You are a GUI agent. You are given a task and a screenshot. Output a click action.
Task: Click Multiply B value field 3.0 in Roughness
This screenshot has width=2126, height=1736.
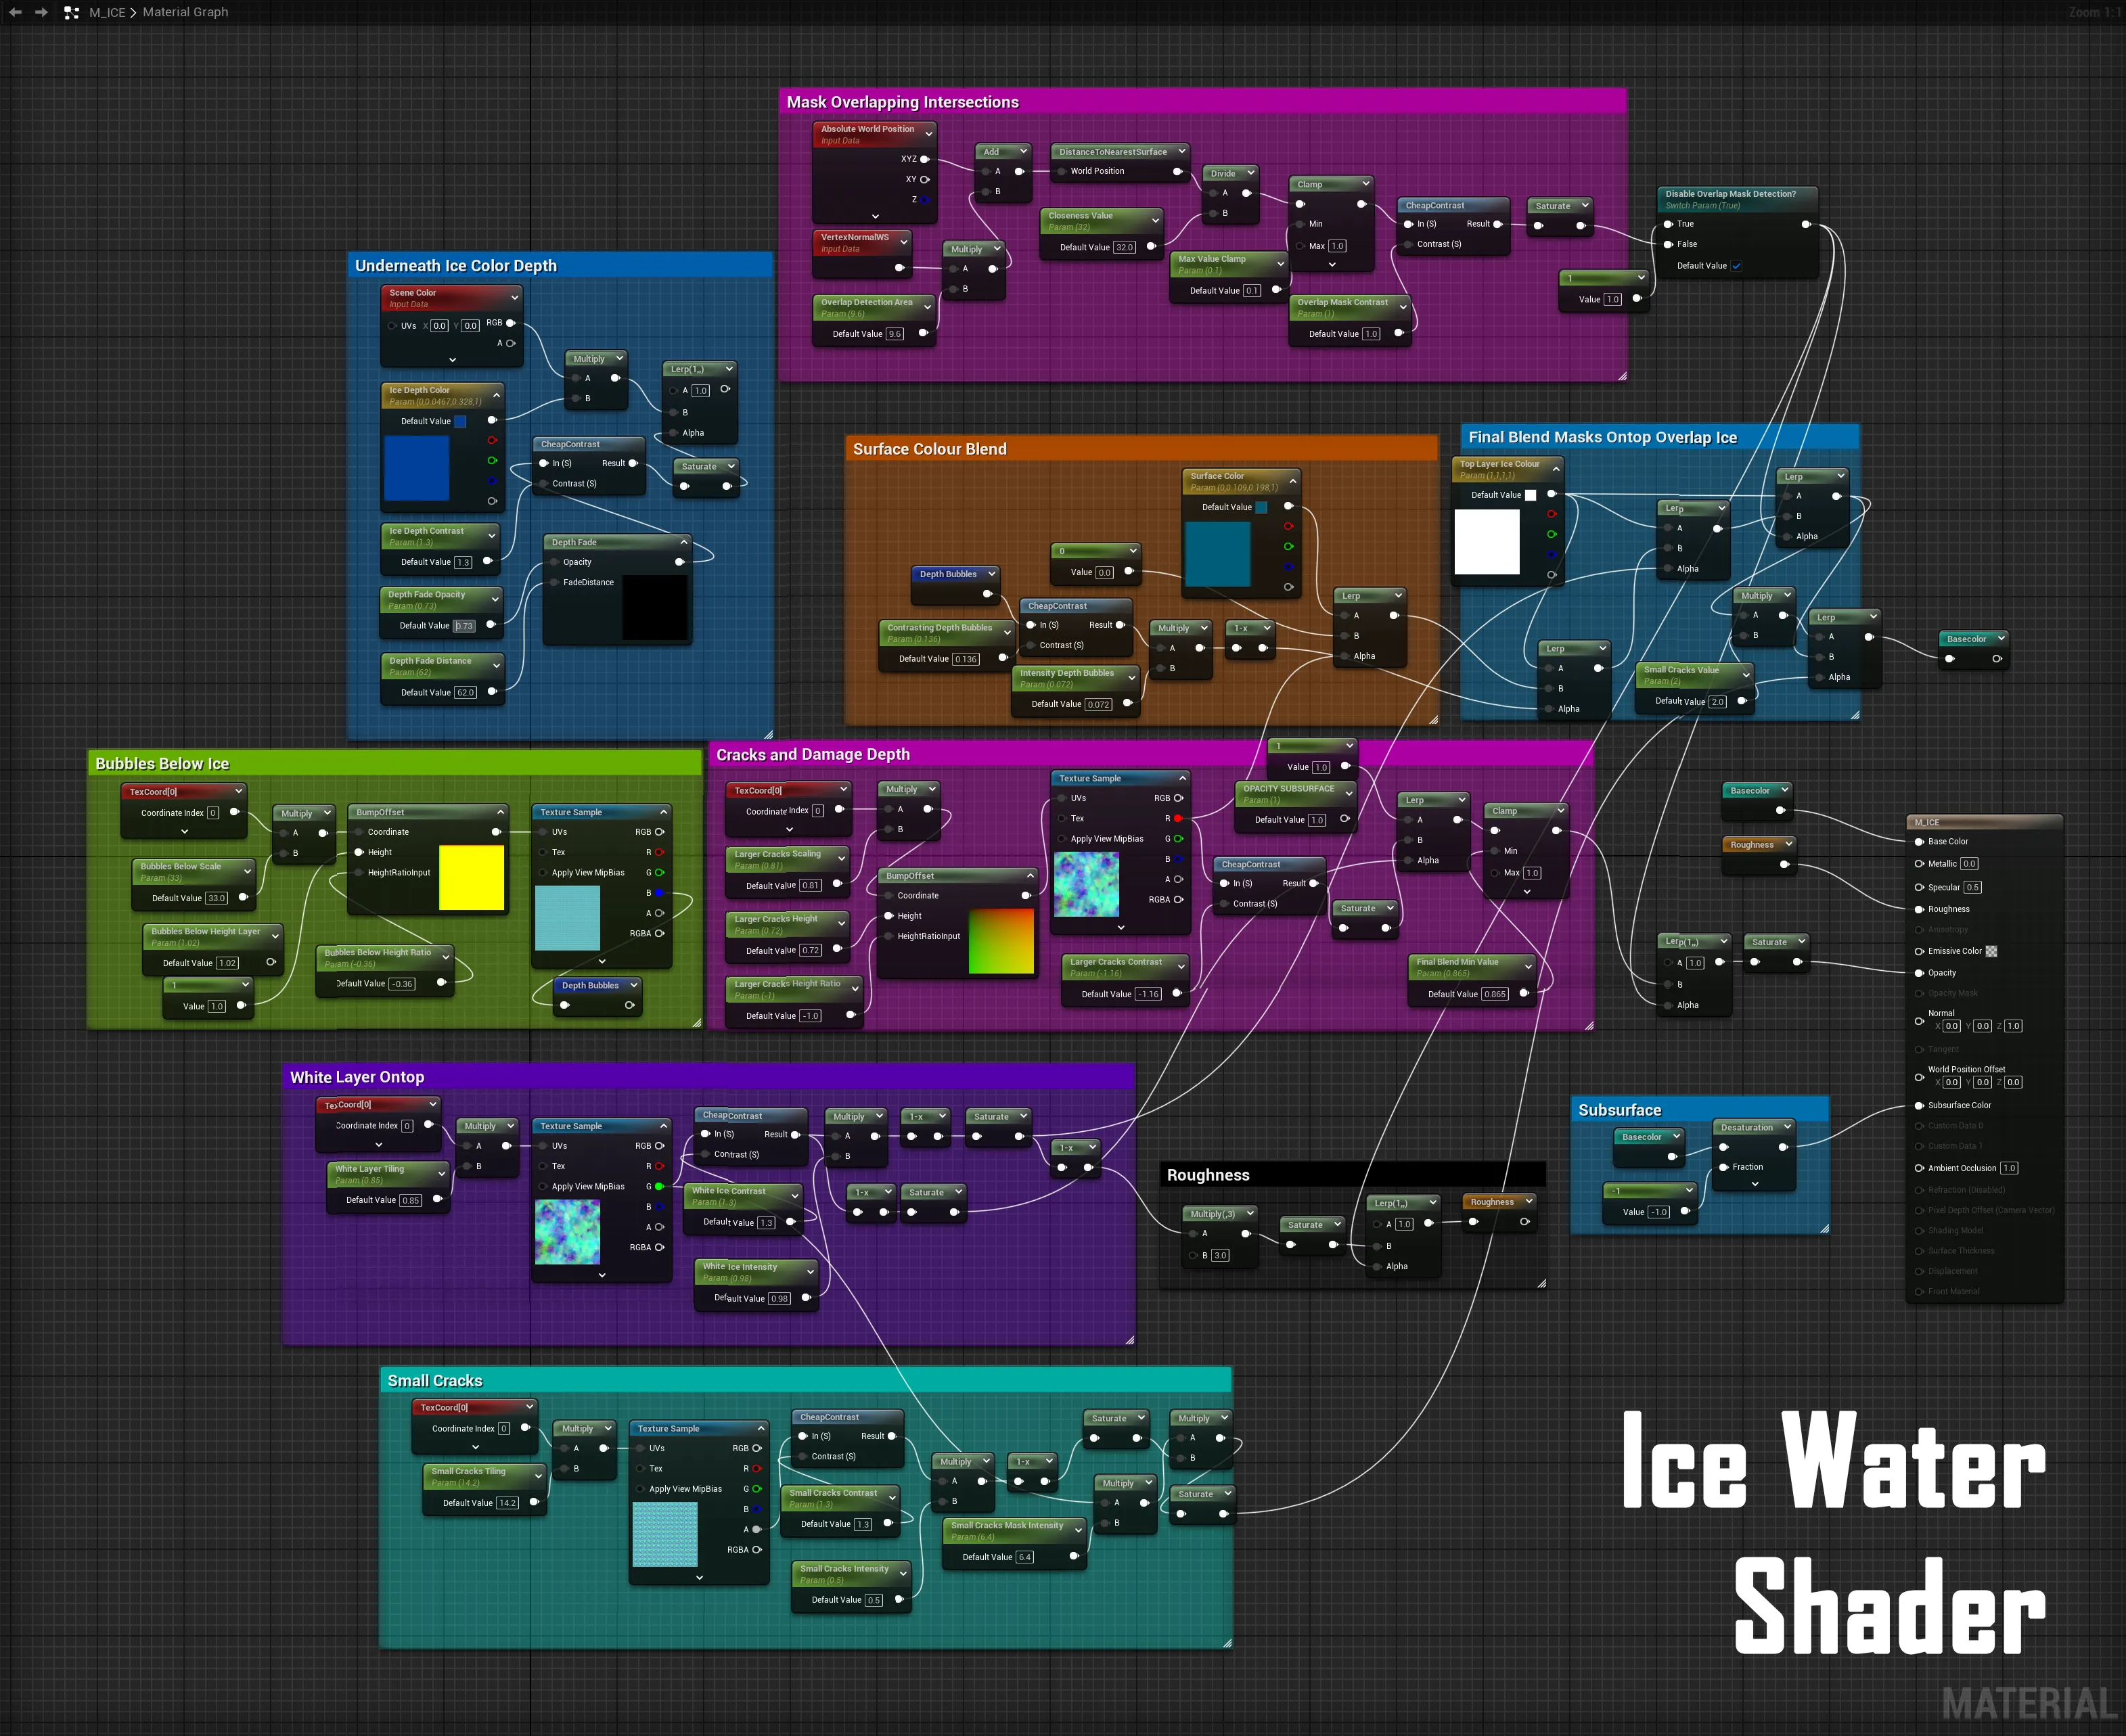click(1220, 1255)
